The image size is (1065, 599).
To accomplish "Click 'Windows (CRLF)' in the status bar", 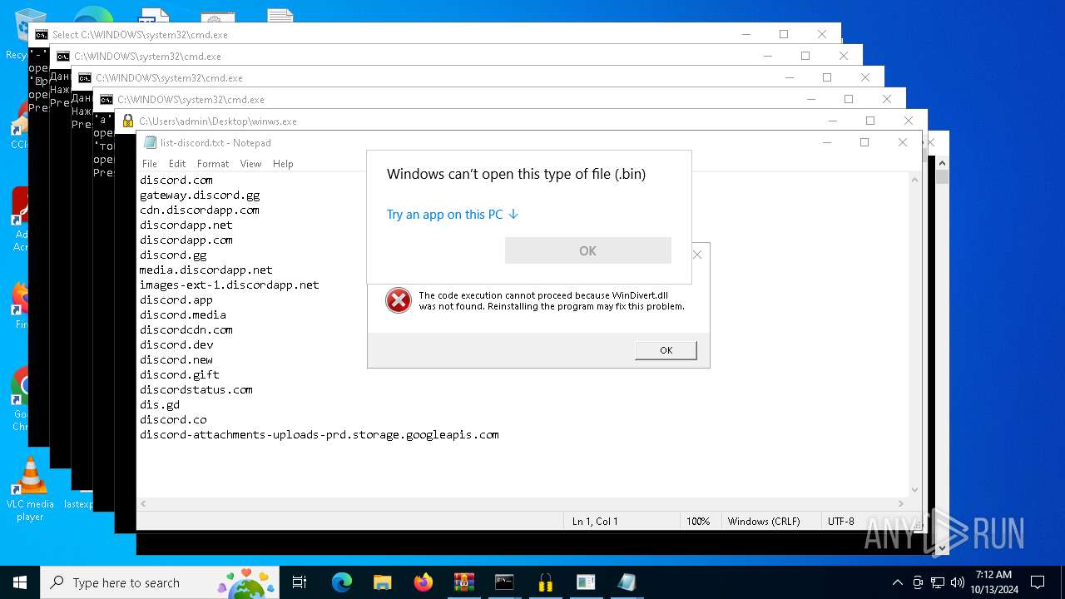I will 764,521.
